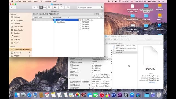Open the Finder menu

[x=18, y=1]
